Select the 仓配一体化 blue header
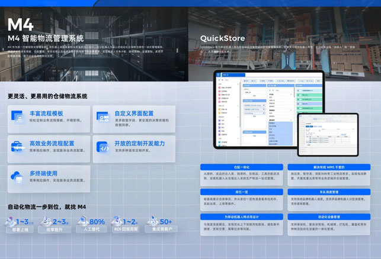 pyautogui.click(x=242, y=167)
